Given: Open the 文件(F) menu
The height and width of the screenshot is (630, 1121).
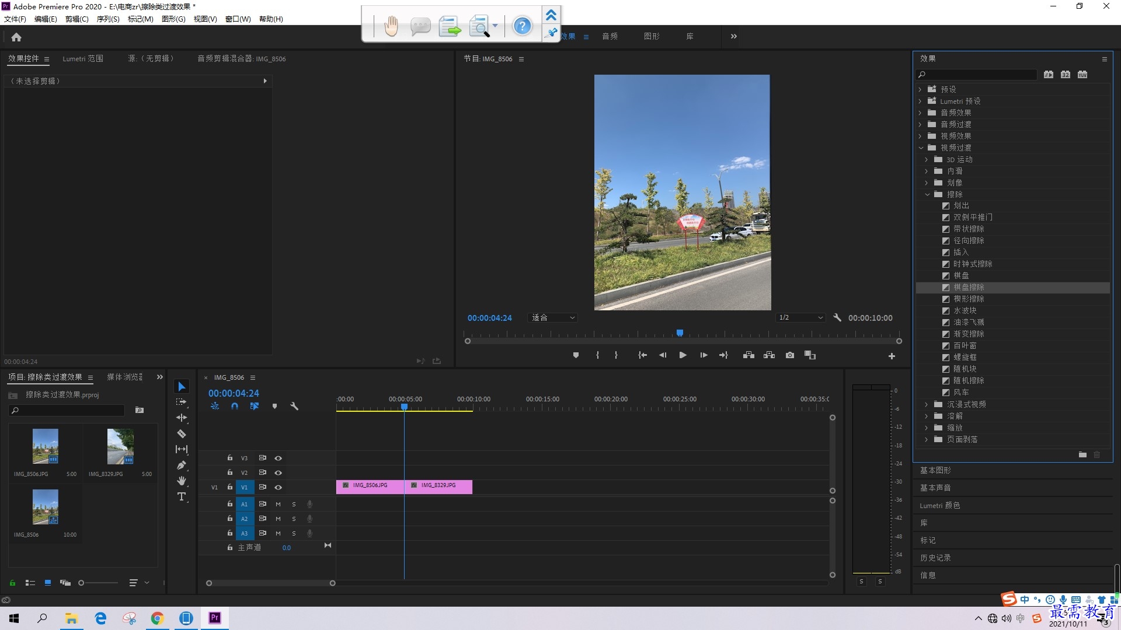Looking at the screenshot, I should click(15, 19).
